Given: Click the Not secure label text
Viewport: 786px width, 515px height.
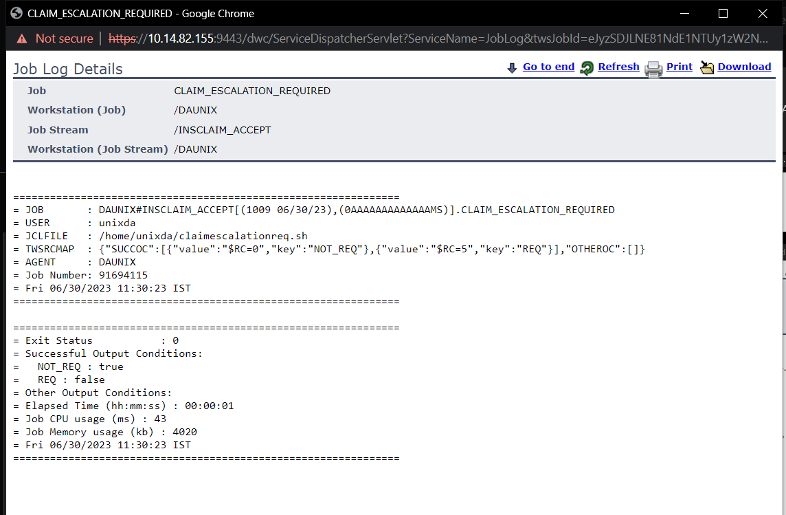Looking at the screenshot, I should 64,39.
